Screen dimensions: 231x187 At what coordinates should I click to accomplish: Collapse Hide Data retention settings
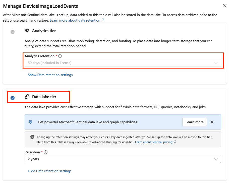[50, 171]
